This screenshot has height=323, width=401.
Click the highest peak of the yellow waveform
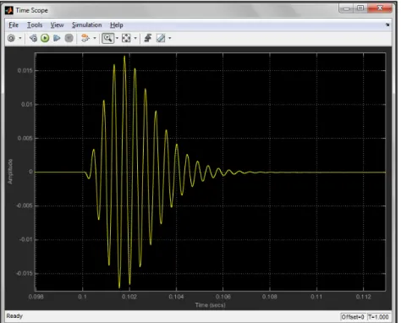pos(124,57)
